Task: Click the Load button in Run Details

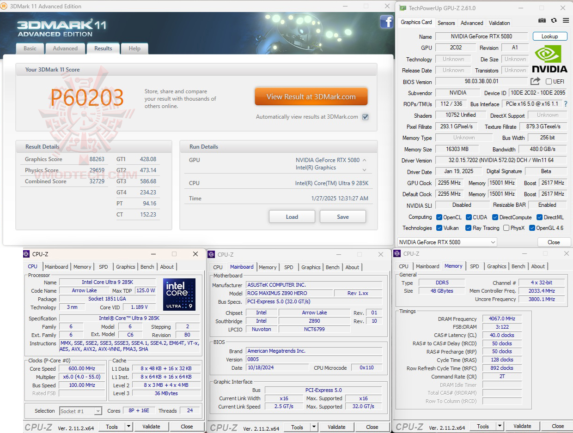Action: coord(292,216)
